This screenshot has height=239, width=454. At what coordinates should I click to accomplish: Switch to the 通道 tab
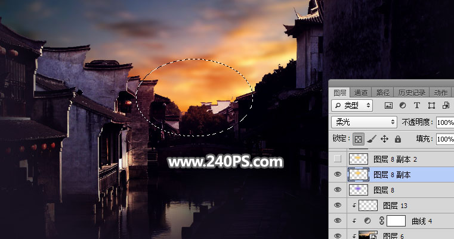point(361,93)
